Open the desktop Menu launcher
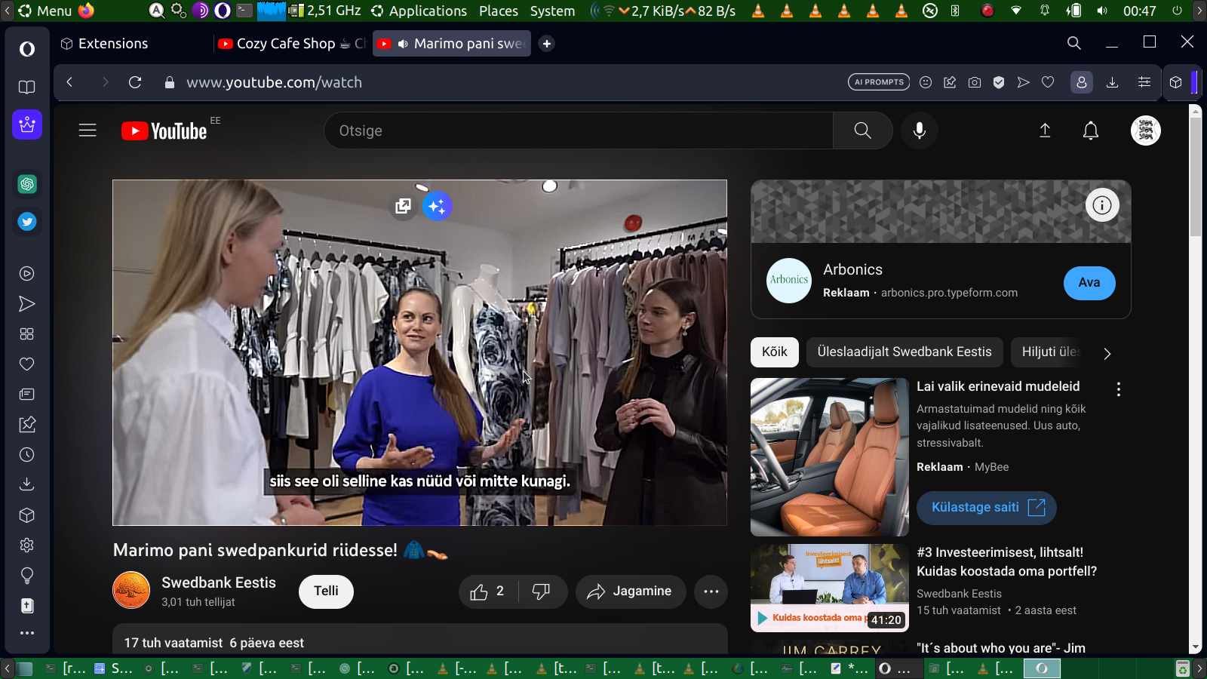Viewport: 1207px width, 679px height. [45, 11]
